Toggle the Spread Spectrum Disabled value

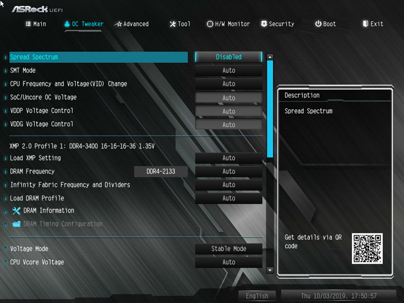[229, 57]
